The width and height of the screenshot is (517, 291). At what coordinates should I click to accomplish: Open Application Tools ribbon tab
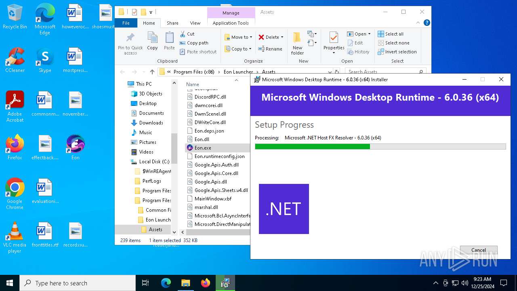231,23
